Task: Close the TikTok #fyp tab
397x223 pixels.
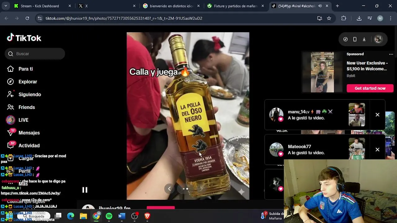Action: point(327,6)
